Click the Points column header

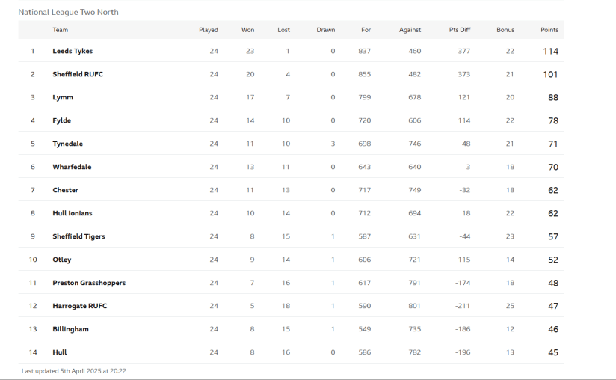549,30
